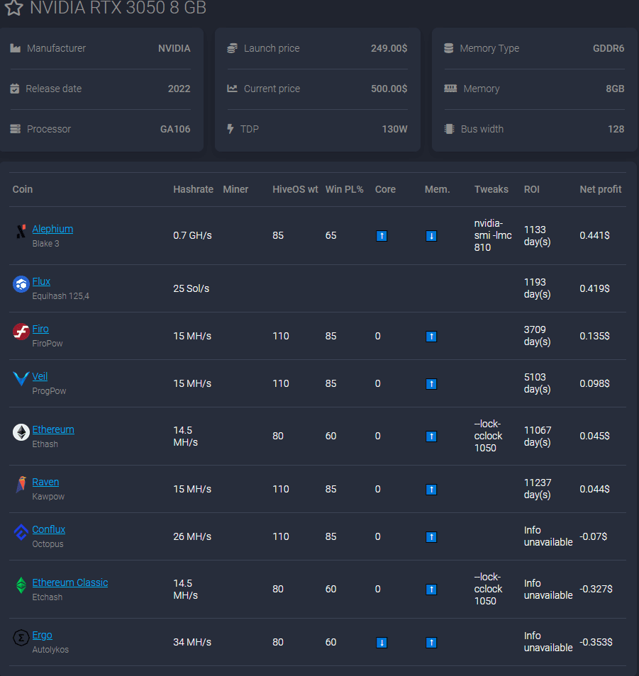Click the Mem. up-arrow in the Ergo row

[x=431, y=643]
